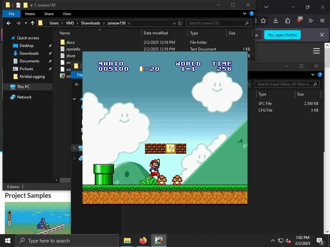Select the rominfo text document
The image size is (330, 247).
coord(73,49)
